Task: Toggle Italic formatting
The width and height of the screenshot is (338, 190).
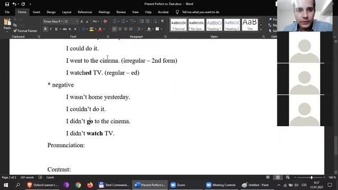Action: (x=51, y=29)
